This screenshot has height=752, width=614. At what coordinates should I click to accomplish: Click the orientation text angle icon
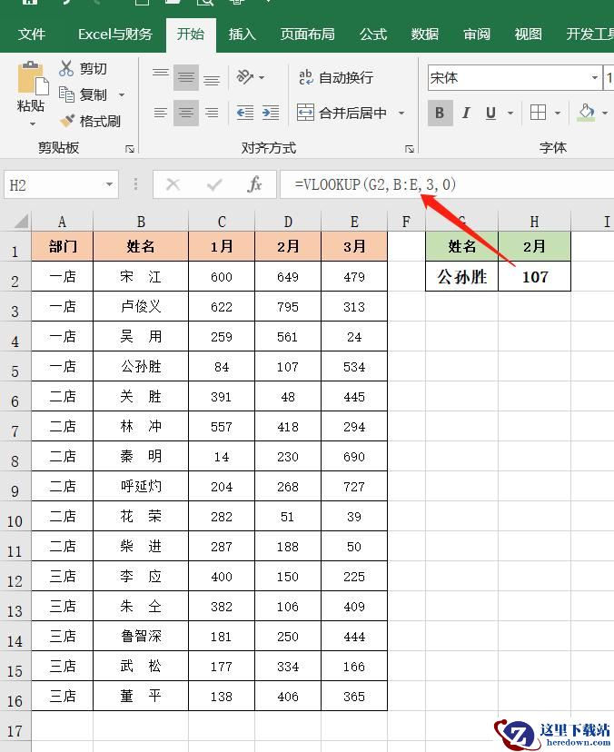(244, 76)
